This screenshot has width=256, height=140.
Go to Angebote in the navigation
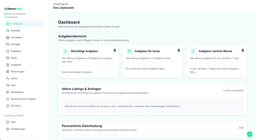point(16,65)
